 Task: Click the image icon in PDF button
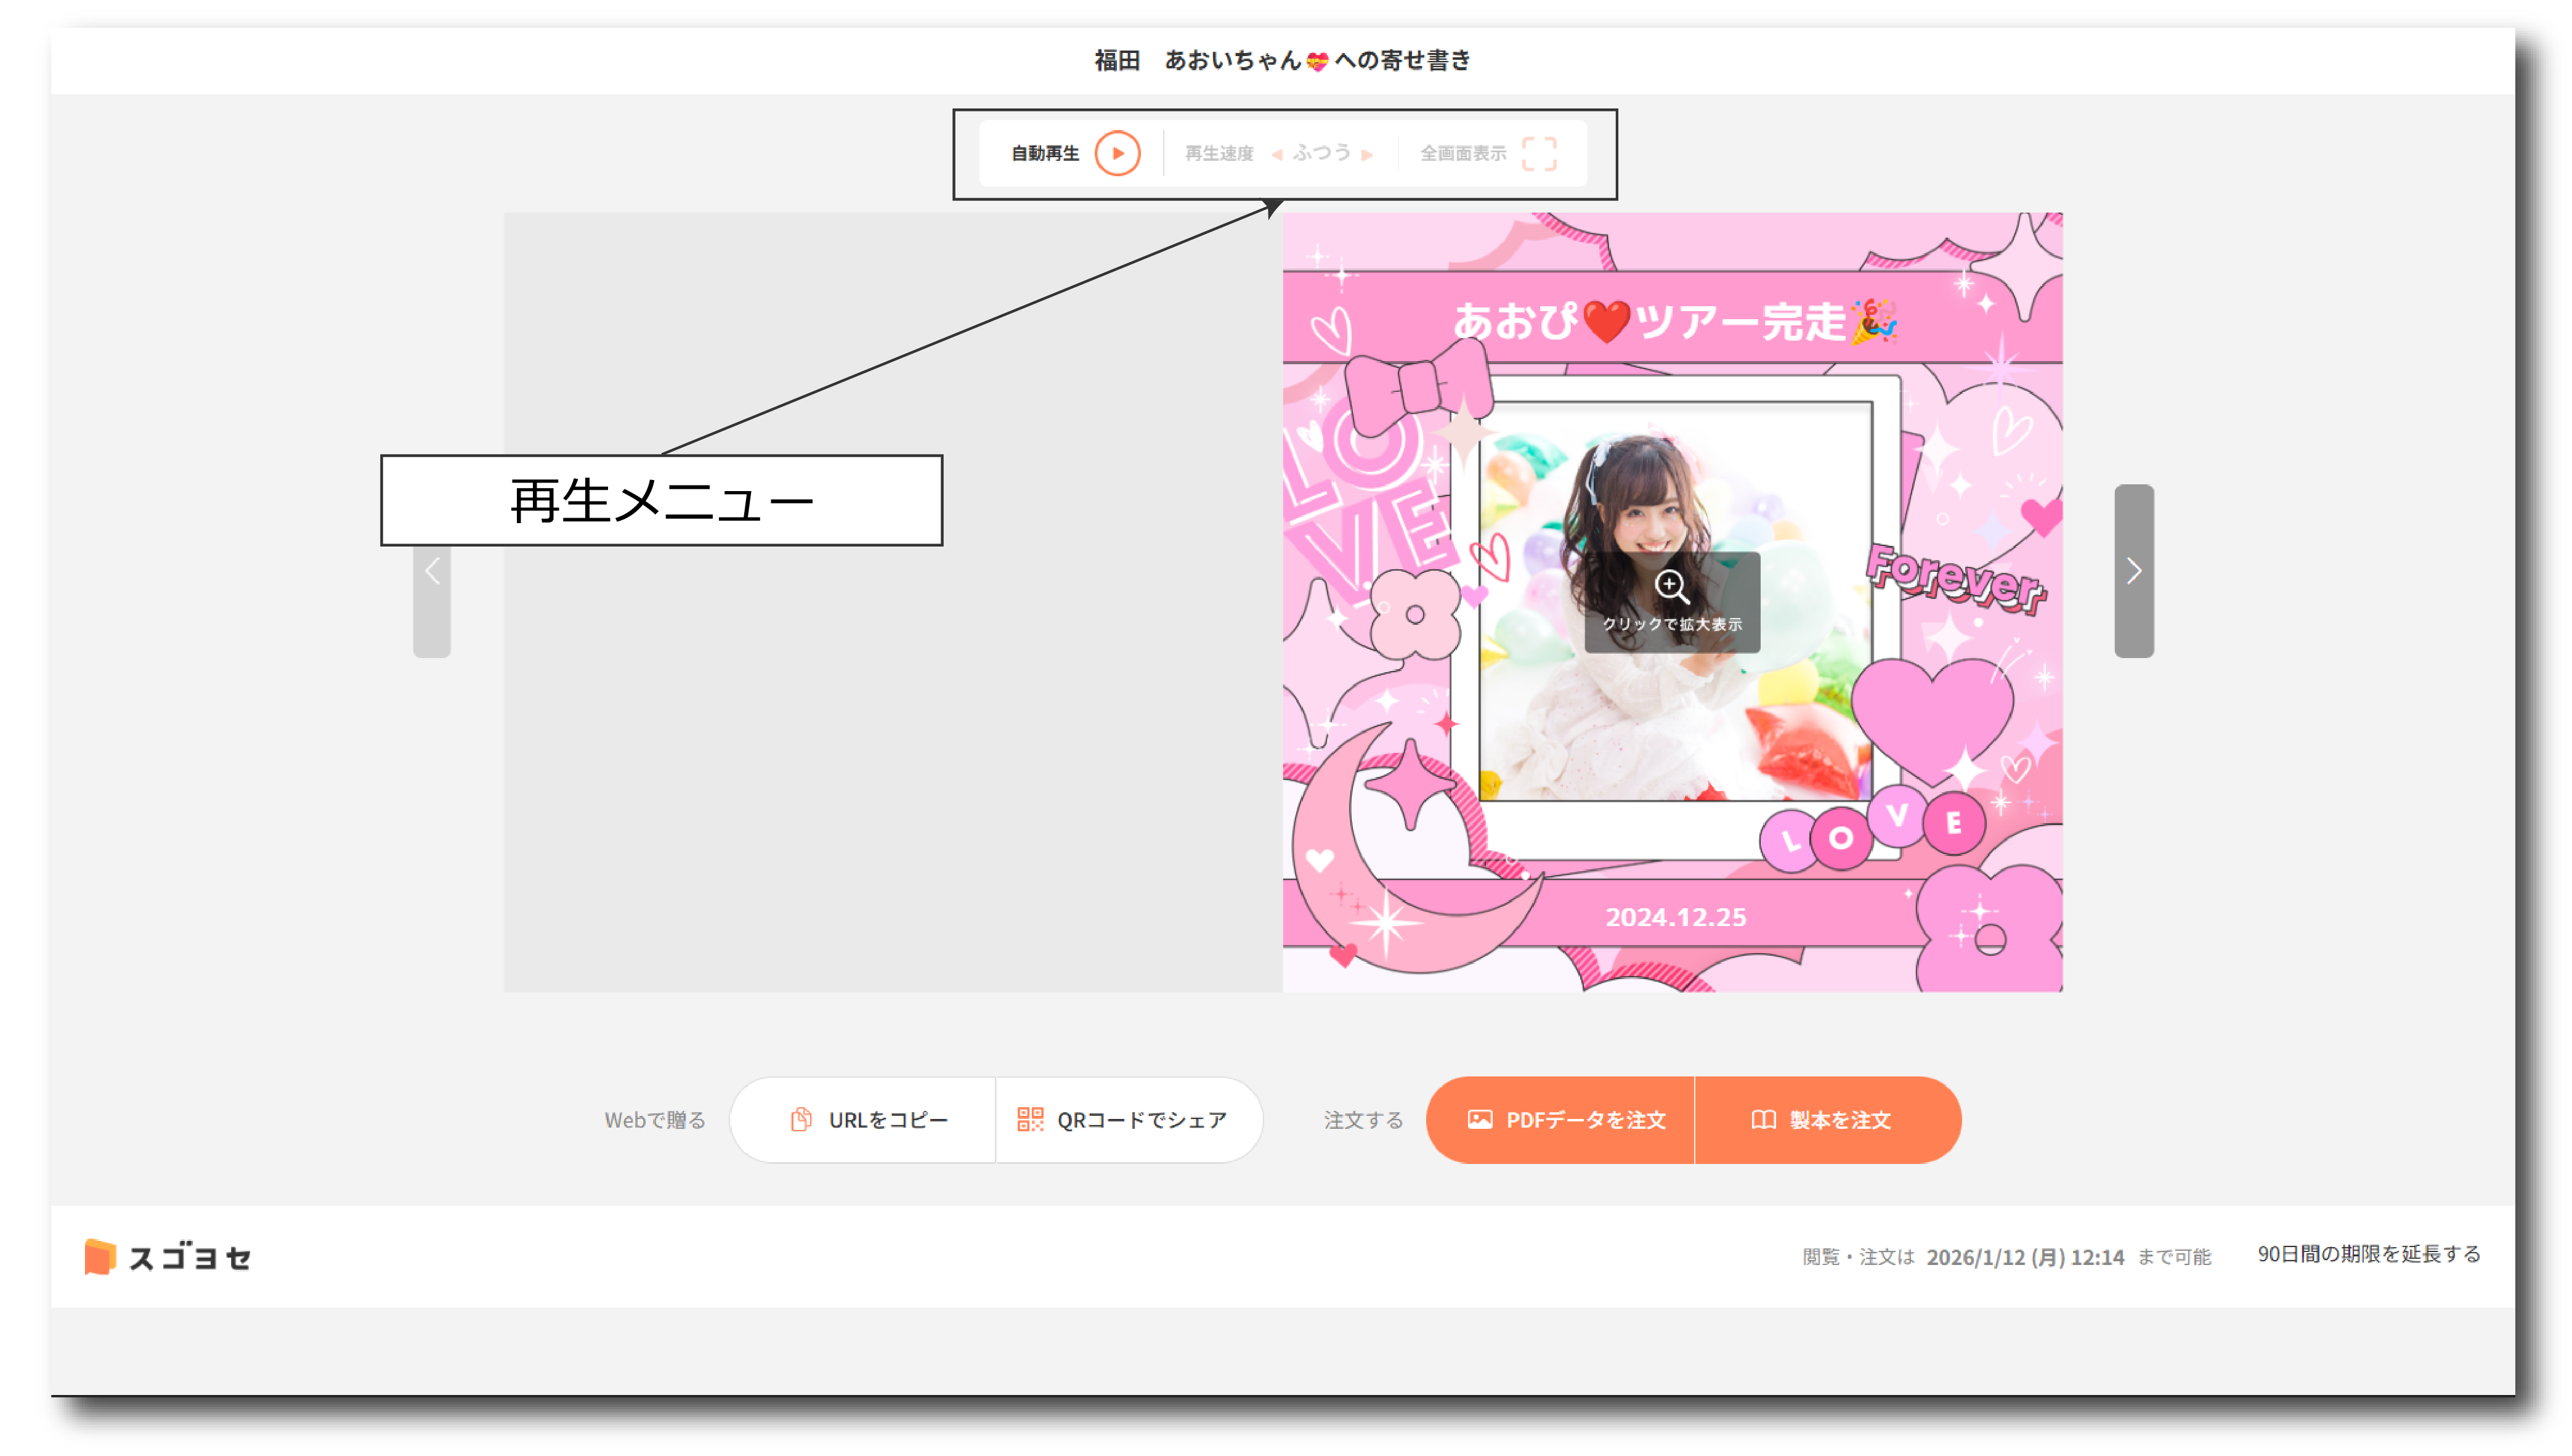pyautogui.click(x=1479, y=1120)
